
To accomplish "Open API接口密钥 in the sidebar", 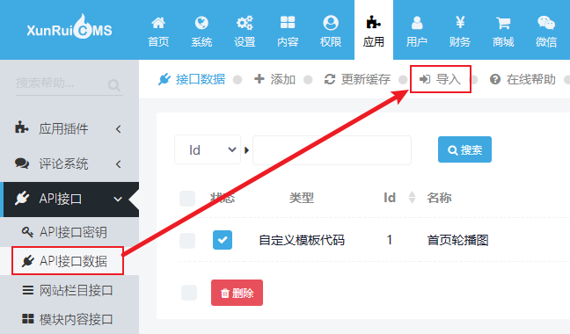I will (69, 232).
